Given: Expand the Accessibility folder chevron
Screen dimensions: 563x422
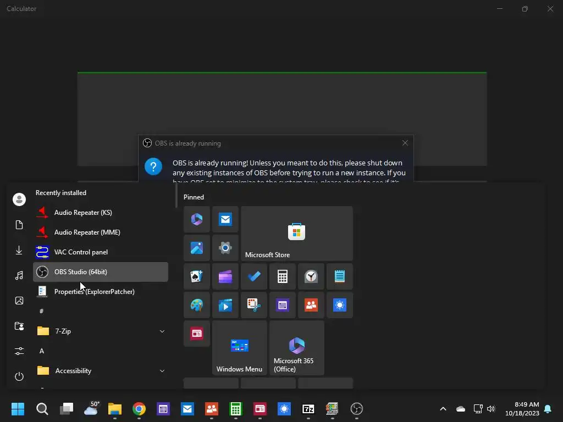Looking at the screenshot, I should tap(162, 371).
